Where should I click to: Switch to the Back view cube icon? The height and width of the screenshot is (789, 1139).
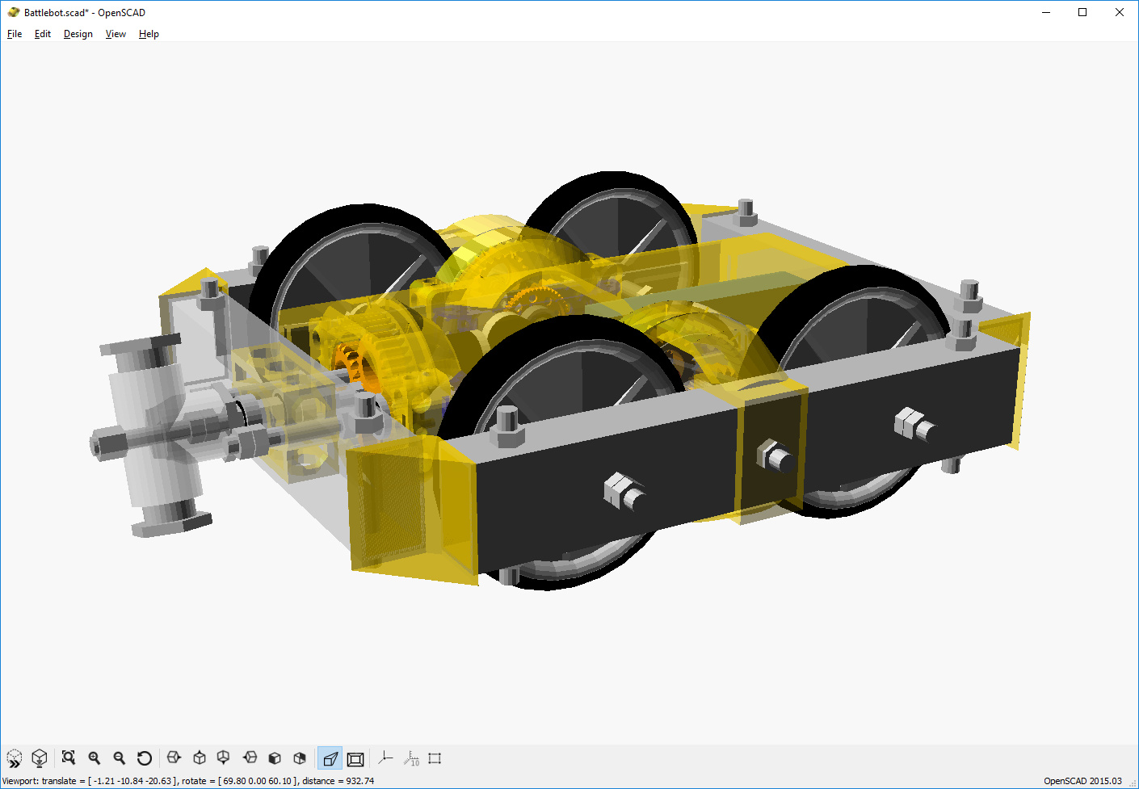[x=300, y=758]
